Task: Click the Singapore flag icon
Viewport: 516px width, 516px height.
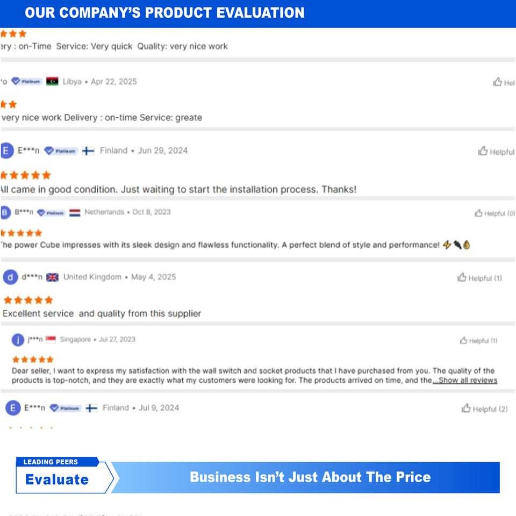Action: [51, 340]
